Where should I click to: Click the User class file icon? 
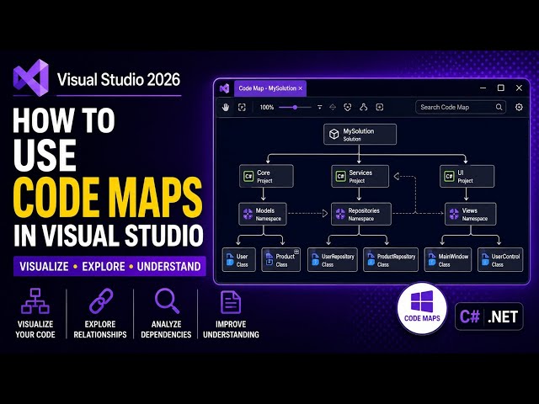coord(230,259)
